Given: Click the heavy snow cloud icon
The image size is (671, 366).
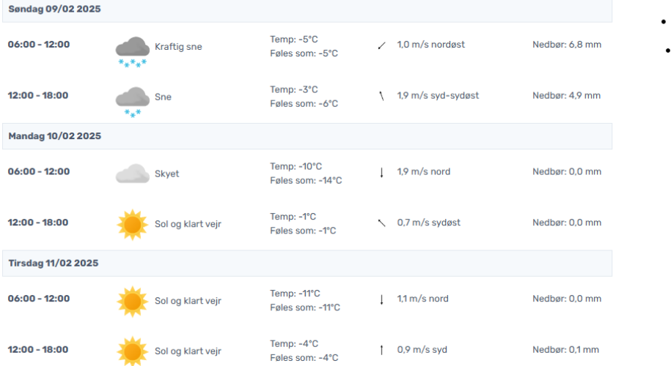Looking at the screenshot, I should pyautogui.click(x=132, y=50).
